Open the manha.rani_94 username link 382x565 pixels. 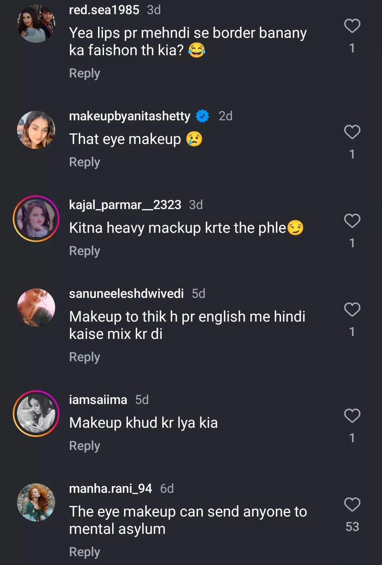[x=110, y=489]
